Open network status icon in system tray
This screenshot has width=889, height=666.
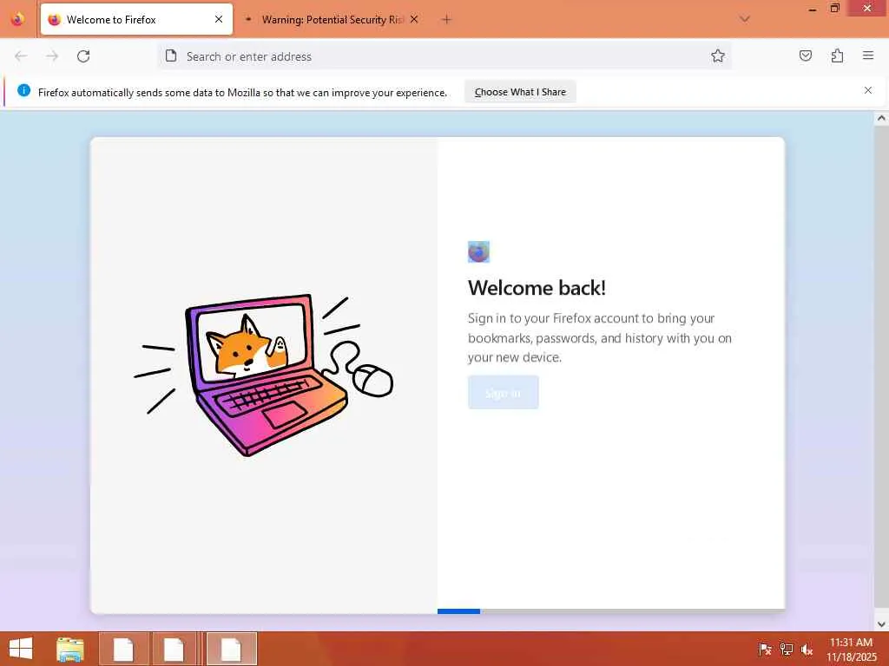786,650
